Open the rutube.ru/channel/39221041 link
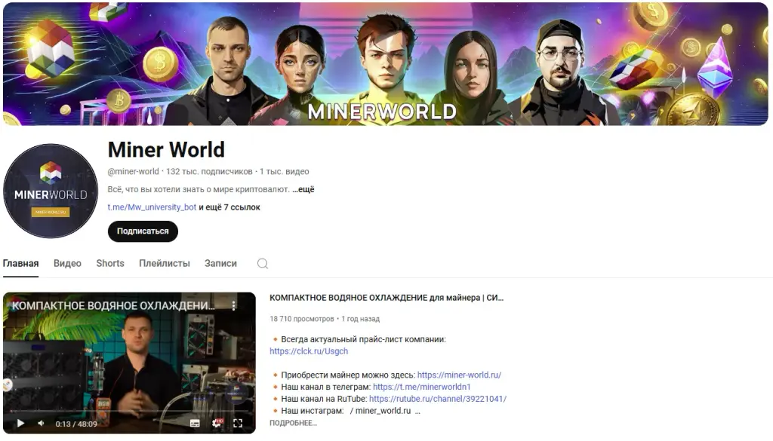The height and width of the screenshot is (441, 773). click(x=437, y=399)
